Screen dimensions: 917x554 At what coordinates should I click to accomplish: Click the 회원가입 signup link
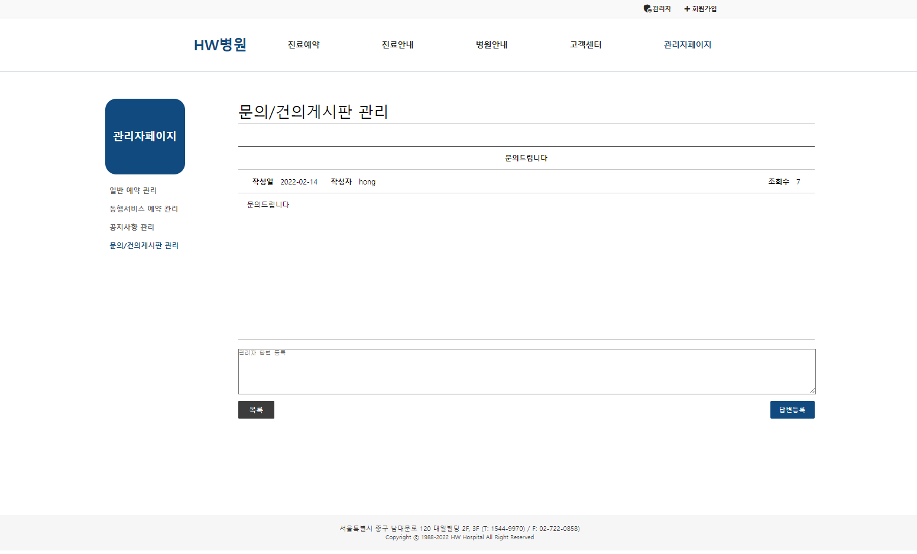click(704, 8)
